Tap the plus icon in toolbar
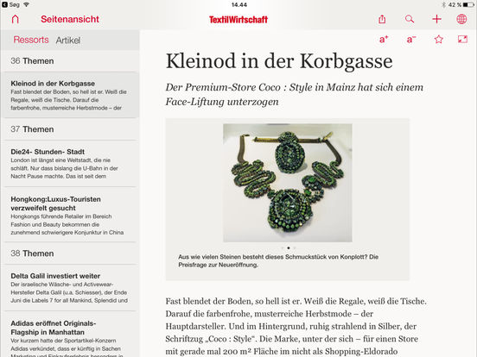The width and height of the screenshot is (477, 357). (x=436, y=19)
